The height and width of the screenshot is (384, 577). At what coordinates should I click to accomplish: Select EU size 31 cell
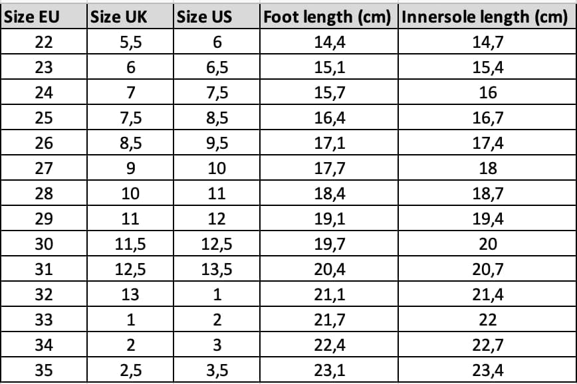click(44, 269)
